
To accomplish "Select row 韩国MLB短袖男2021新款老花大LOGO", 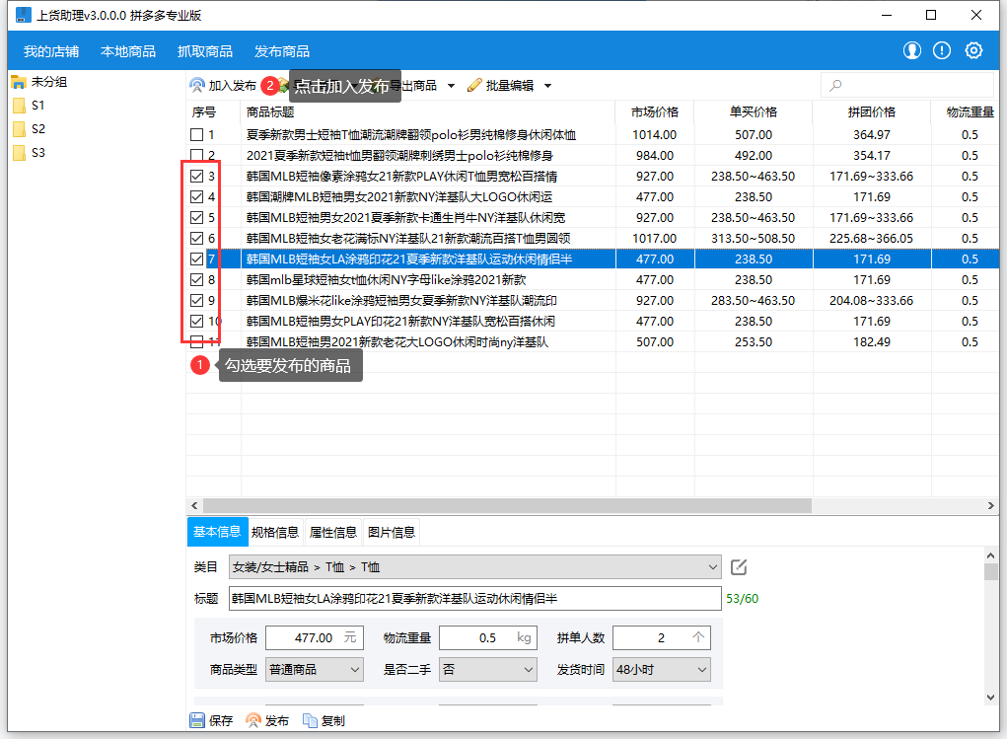I will click(x=593, y=341).
